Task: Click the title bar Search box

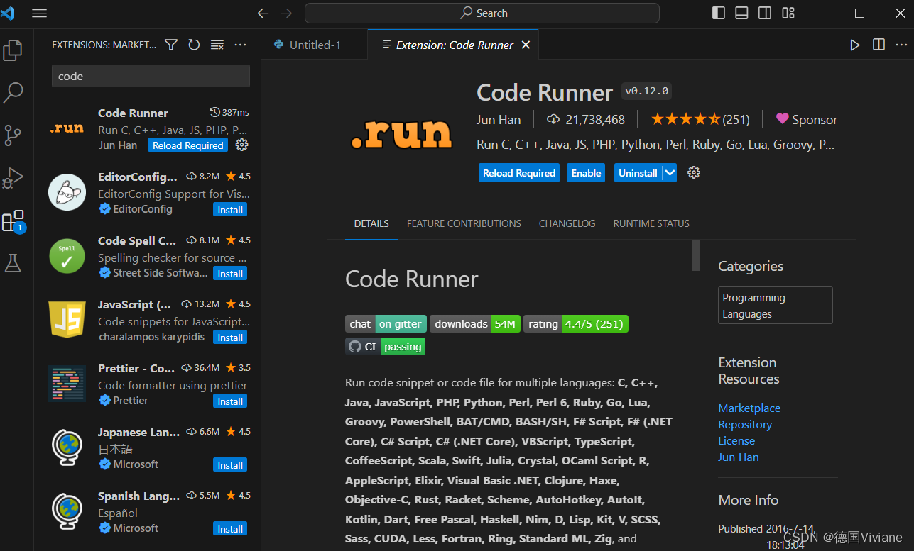Action: 482,13
